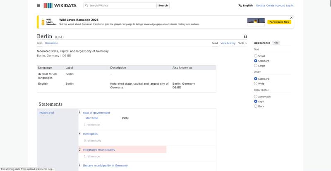Open the English language selector
The image size is (331, 171).
(x=245, y=6)
